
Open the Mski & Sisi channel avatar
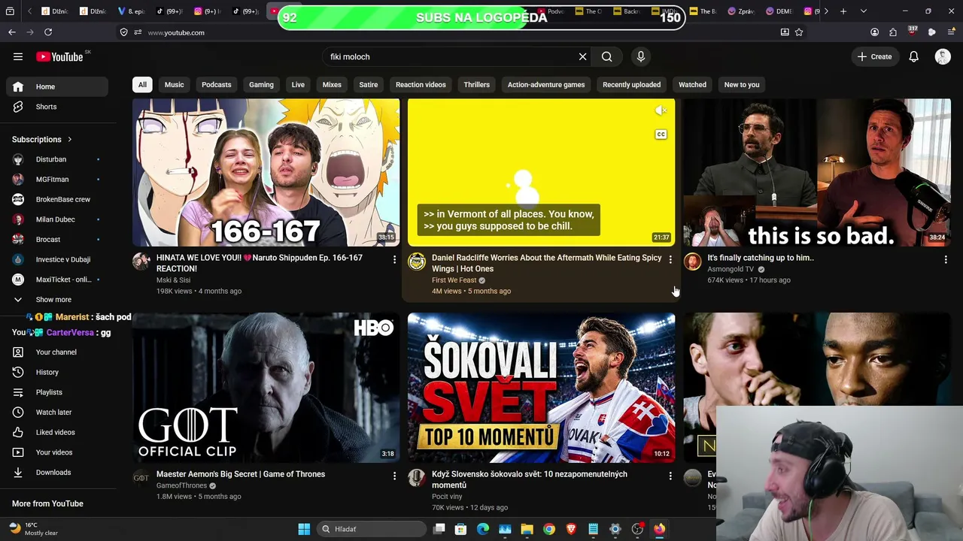[141, 261]
